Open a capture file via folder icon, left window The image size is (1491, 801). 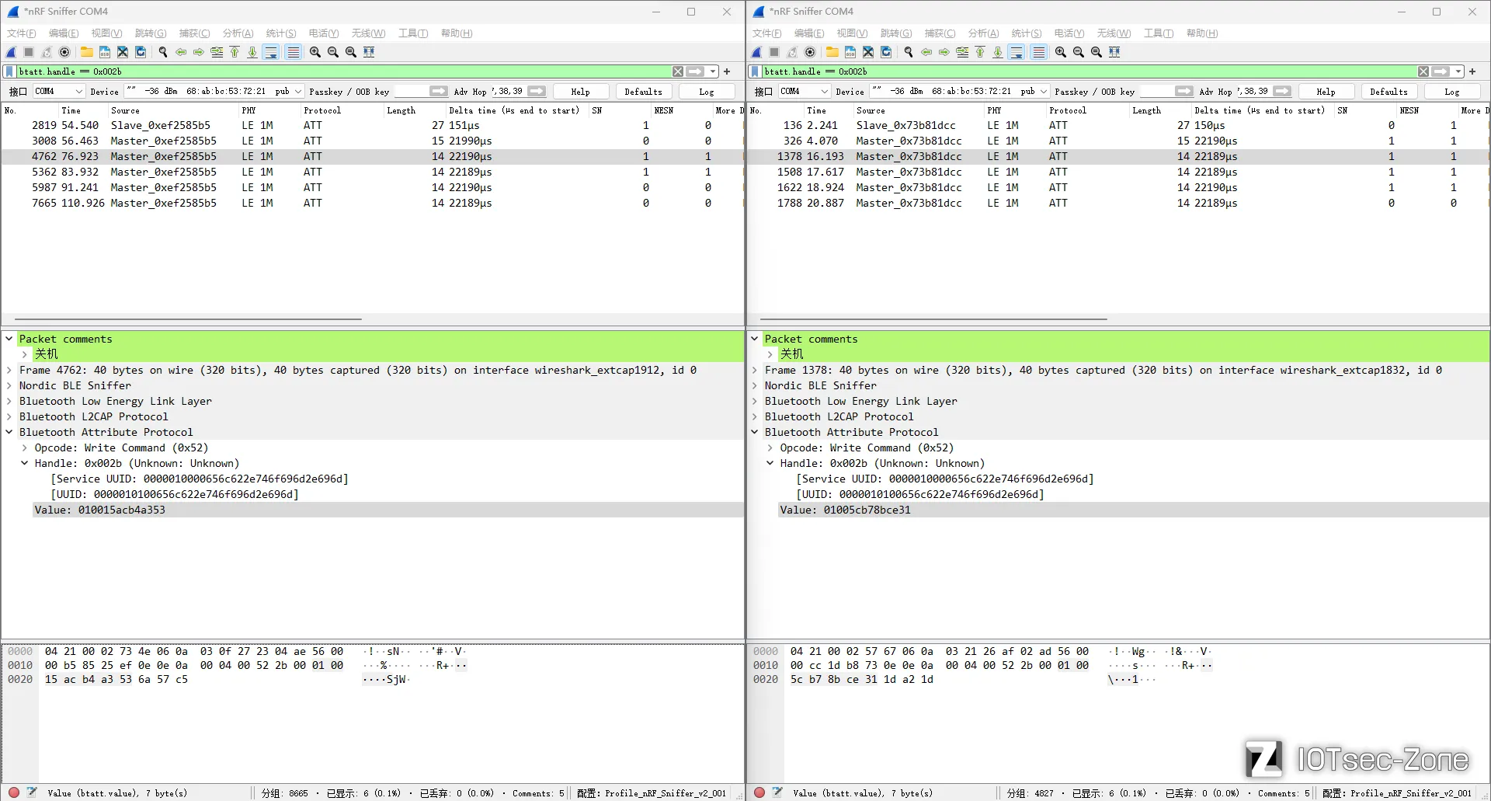click(x=87, y=52)
